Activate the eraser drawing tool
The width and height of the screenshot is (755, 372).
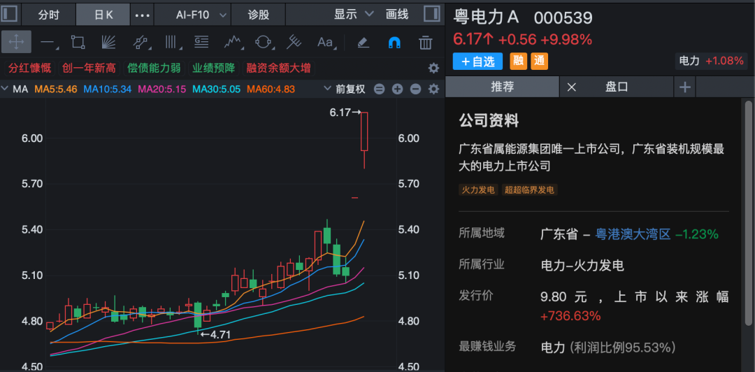click(363, 42)
